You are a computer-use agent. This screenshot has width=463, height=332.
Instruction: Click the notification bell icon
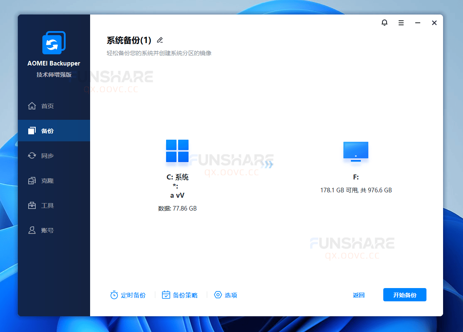click(x=384, y=23)
